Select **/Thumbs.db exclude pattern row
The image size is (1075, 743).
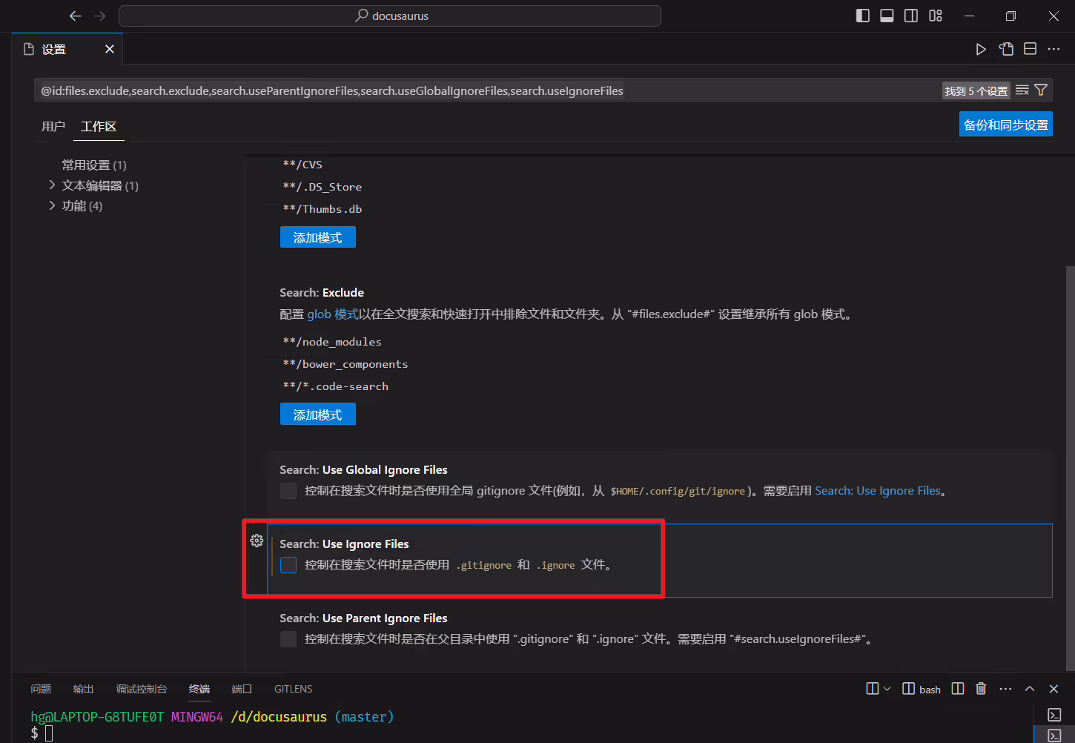pyautogui.click(x=322, y=209)
